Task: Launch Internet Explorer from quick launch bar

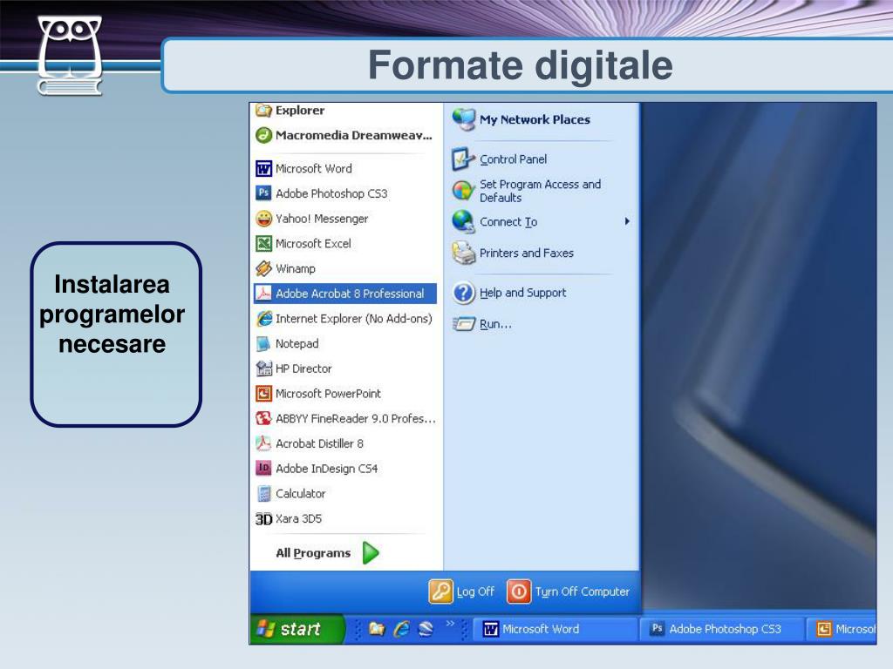Action: (x=401, y=629)
